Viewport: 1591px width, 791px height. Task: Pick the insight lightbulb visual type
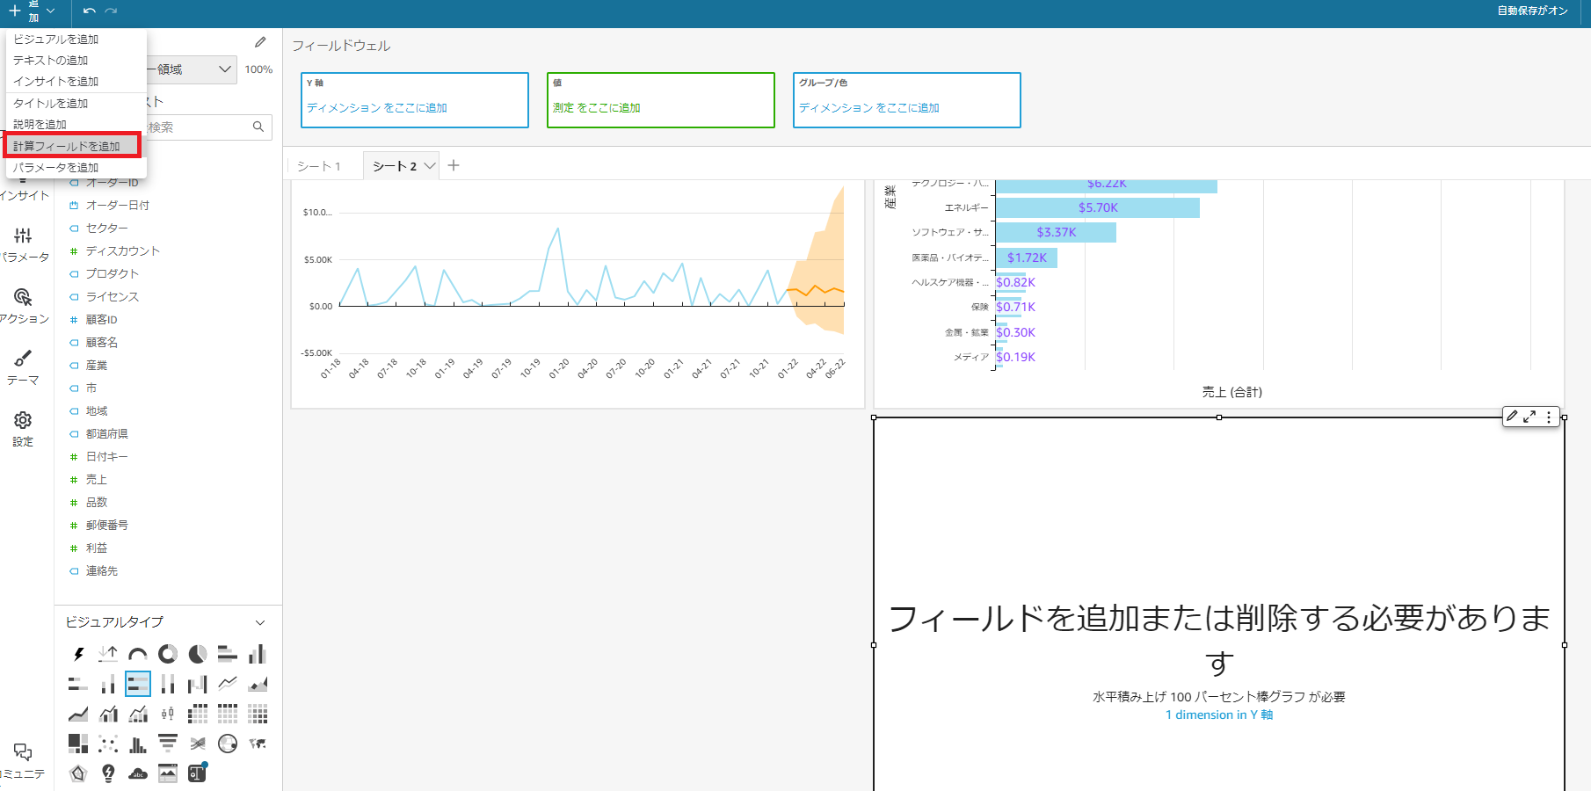pos(108,773)
